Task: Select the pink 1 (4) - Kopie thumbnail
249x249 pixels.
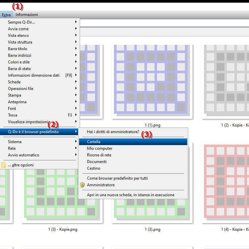Action: click(x=225, y=183)
